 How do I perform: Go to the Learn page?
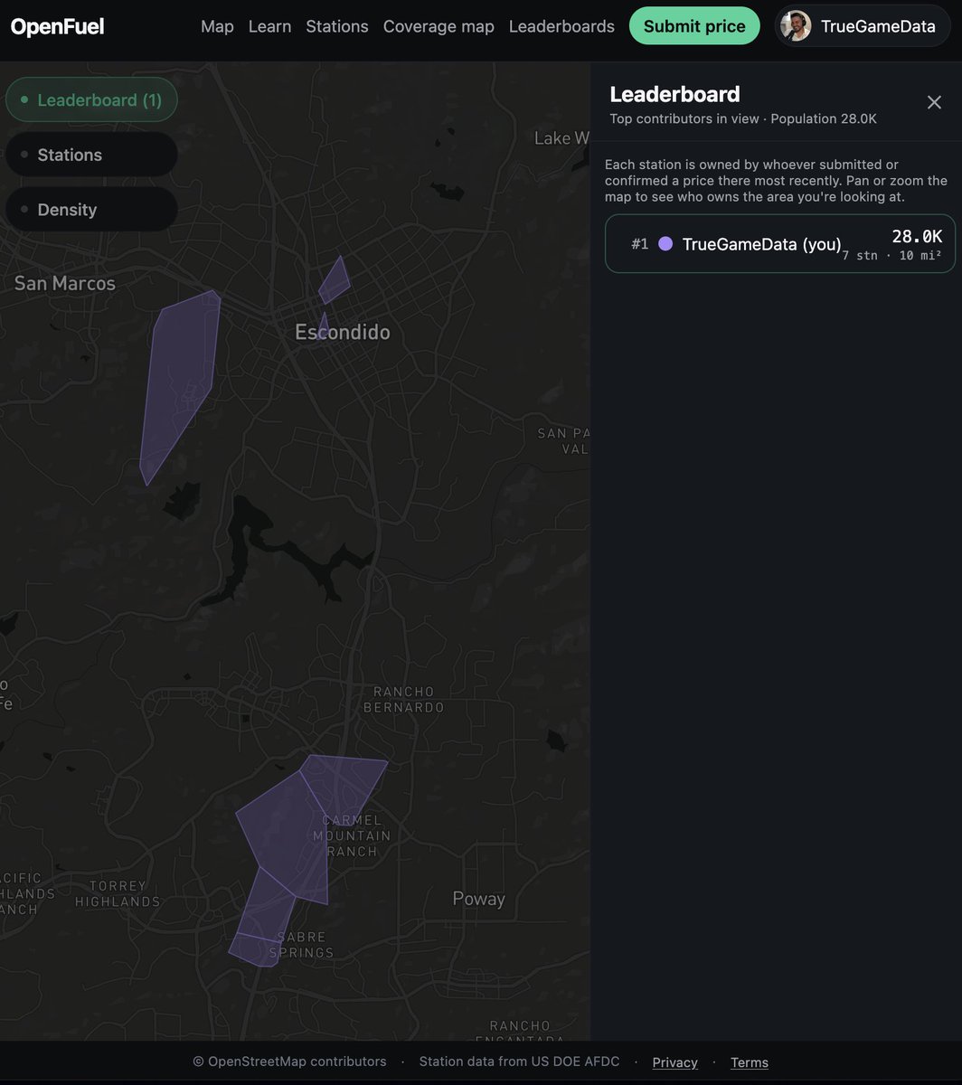tap(269, 26)
